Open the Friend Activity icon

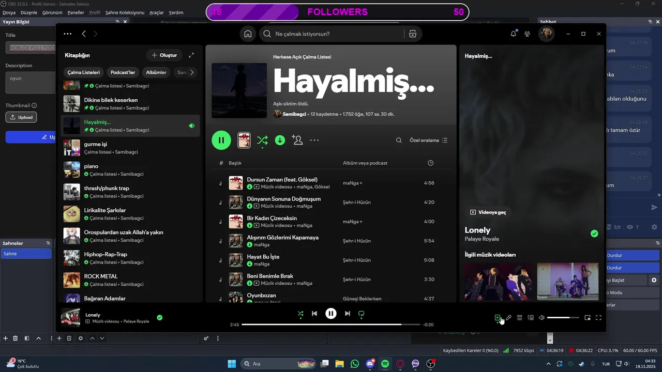click(x=527, y=34)
